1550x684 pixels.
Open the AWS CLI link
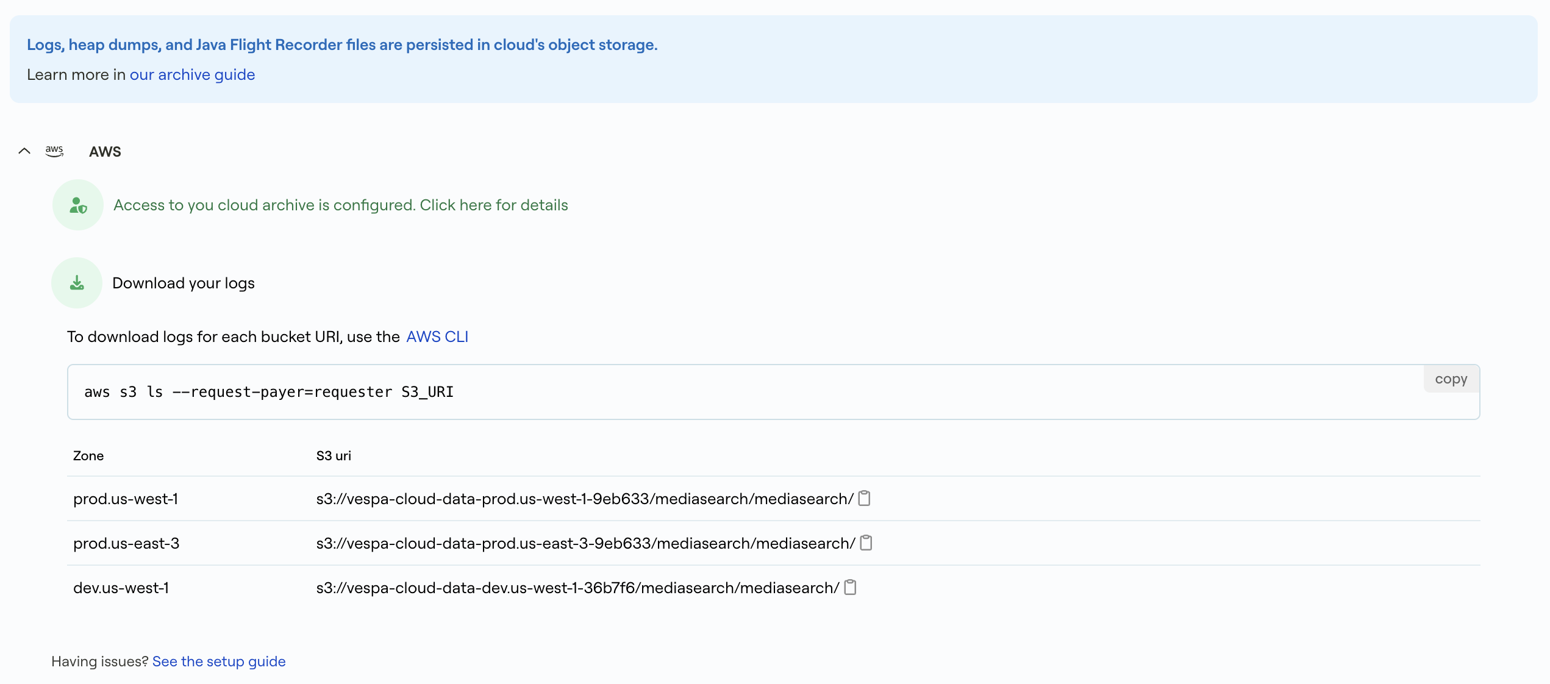437,336
